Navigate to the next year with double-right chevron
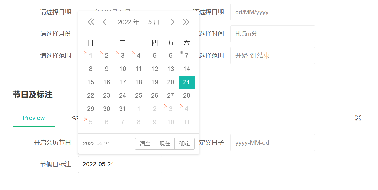The width and height of the screenshot is (378, 190). [186, 22]
